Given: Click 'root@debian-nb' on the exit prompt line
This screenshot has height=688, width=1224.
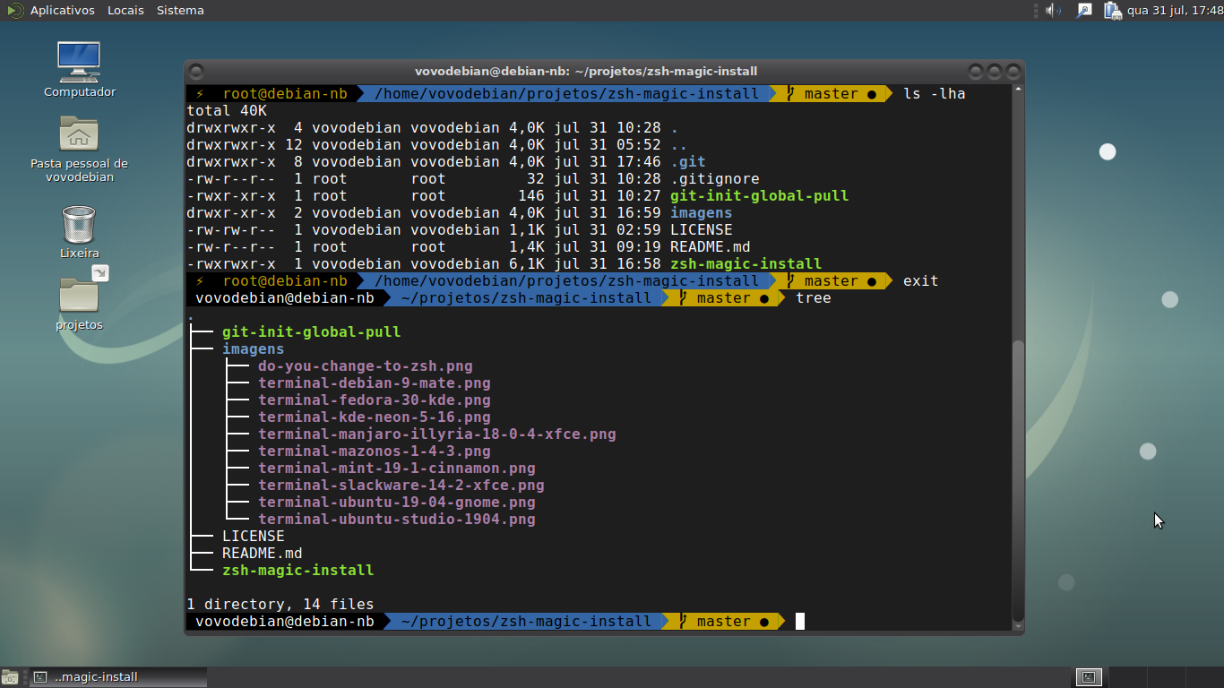Looking at the screenshot, I should pyautogui.click(x=285, y=280).
